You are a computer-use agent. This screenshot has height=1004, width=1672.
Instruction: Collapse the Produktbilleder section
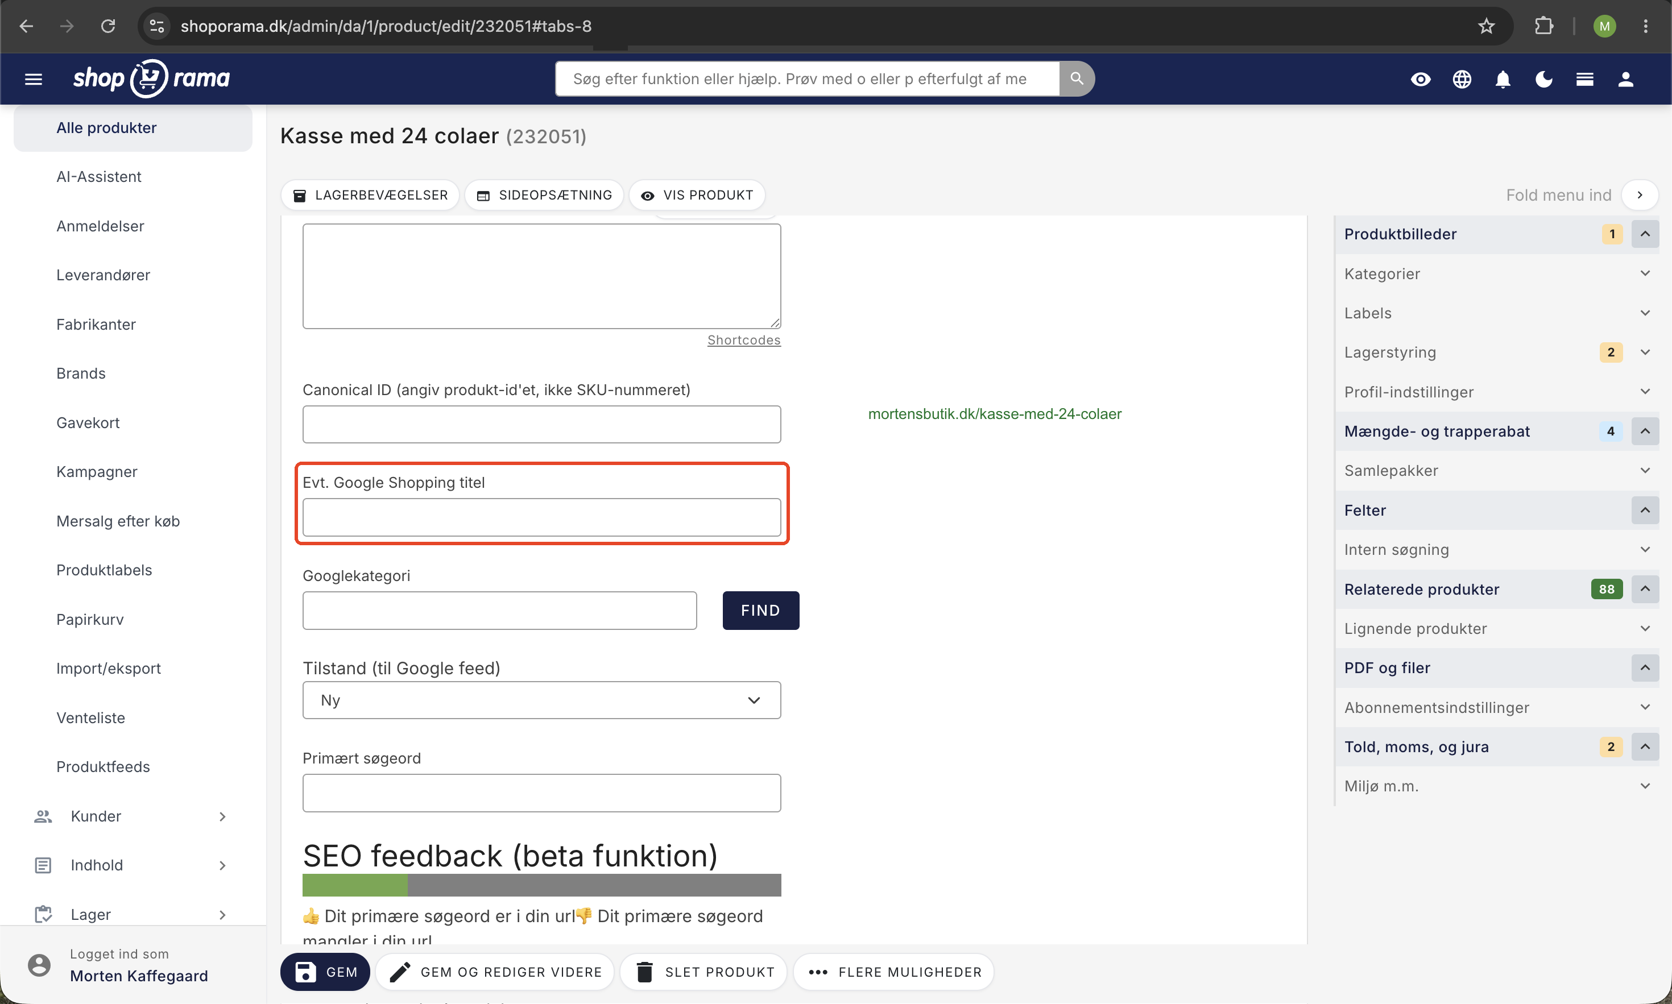[1645, 234]
